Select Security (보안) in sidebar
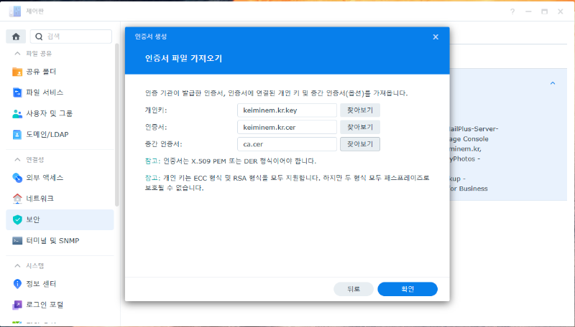This screenshot has width=575, height=327. tap(59, 219)
